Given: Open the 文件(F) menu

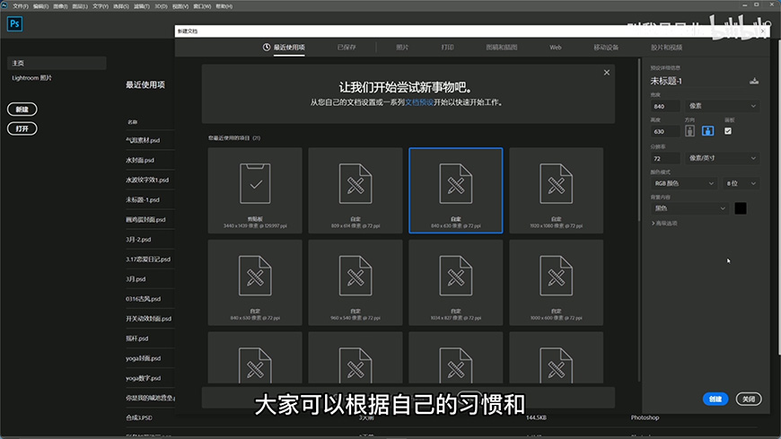Looking at the screenshot, I should tap(20, 6).
